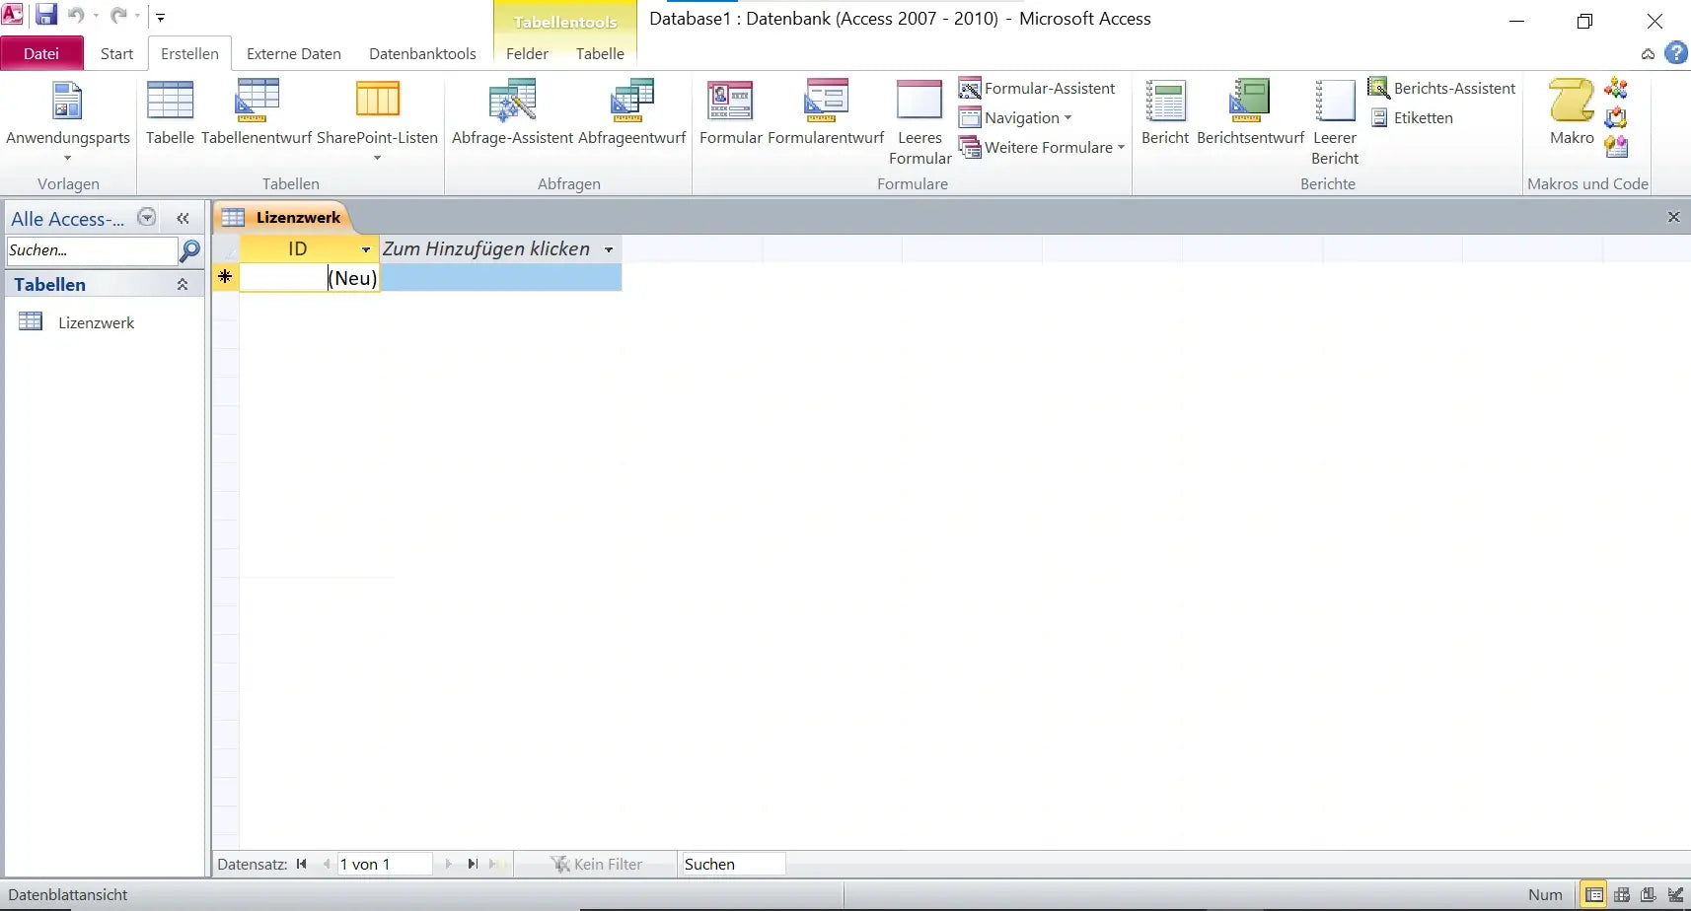Switch to Entwurfsansicht via status bar icon
Viewport: 1691px width, 911px height.
(1676, 894)
